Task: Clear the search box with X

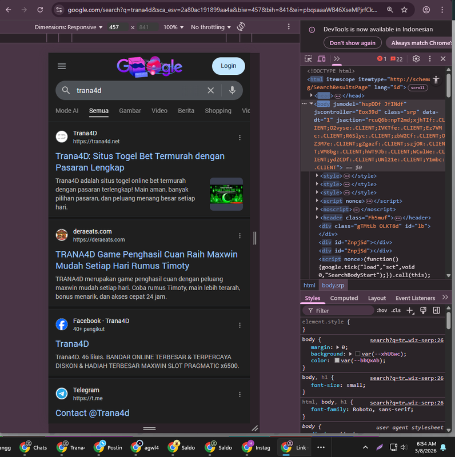Action: tap(210, 90)
